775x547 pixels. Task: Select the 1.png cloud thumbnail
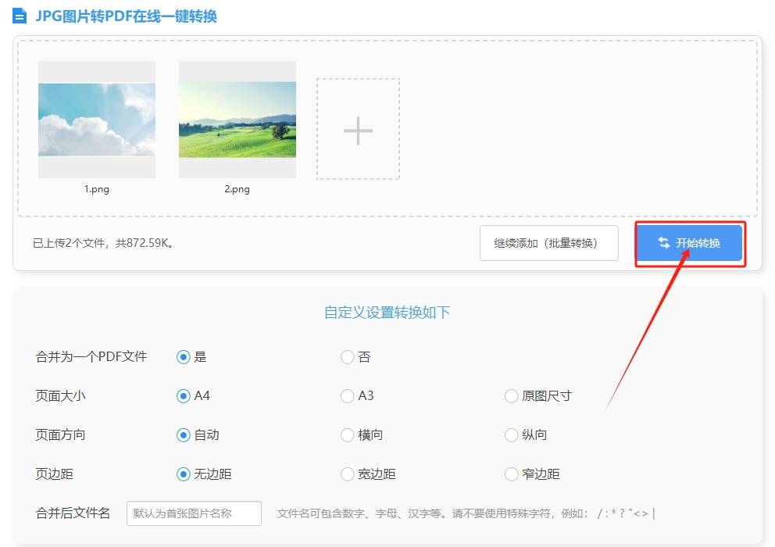tap(97, 120)
